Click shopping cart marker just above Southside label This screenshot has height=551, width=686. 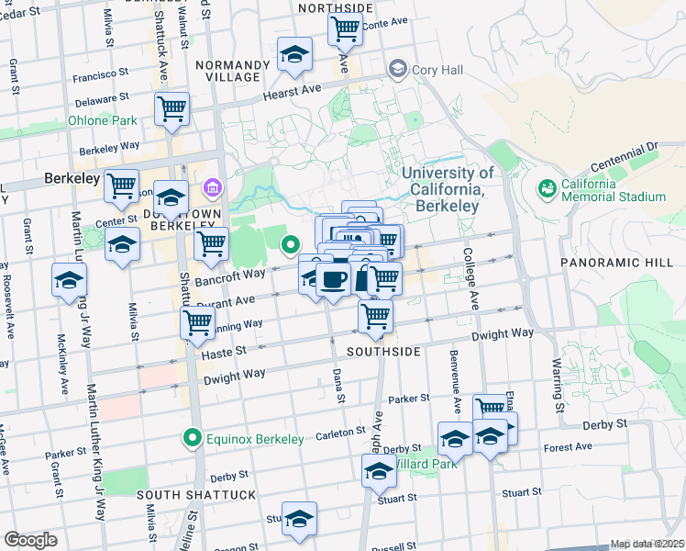(375, 316)
